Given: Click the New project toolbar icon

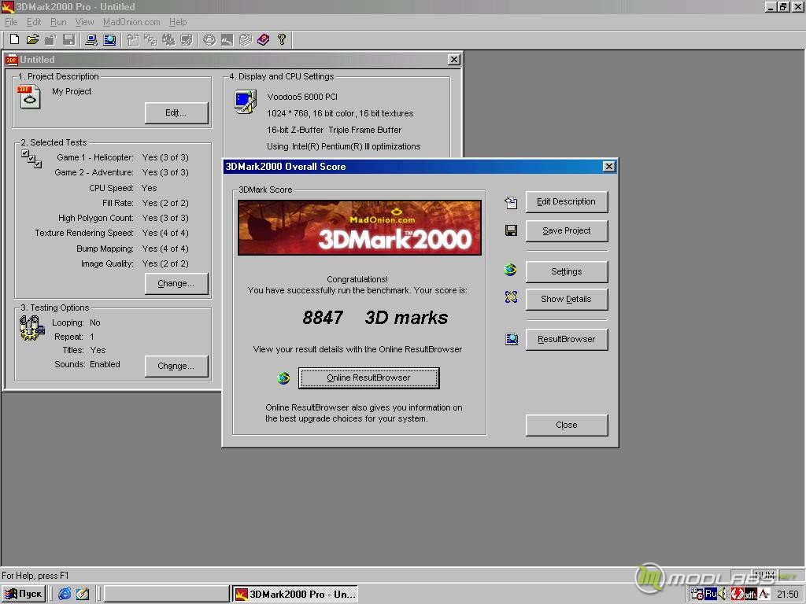Looking at the screenshot, I should click(14, 39).
